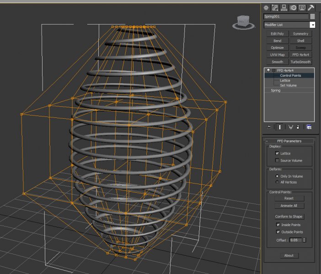321x274 pixels.
Task: Toggle the Outside Points checkbox
Action: [278, 232]
